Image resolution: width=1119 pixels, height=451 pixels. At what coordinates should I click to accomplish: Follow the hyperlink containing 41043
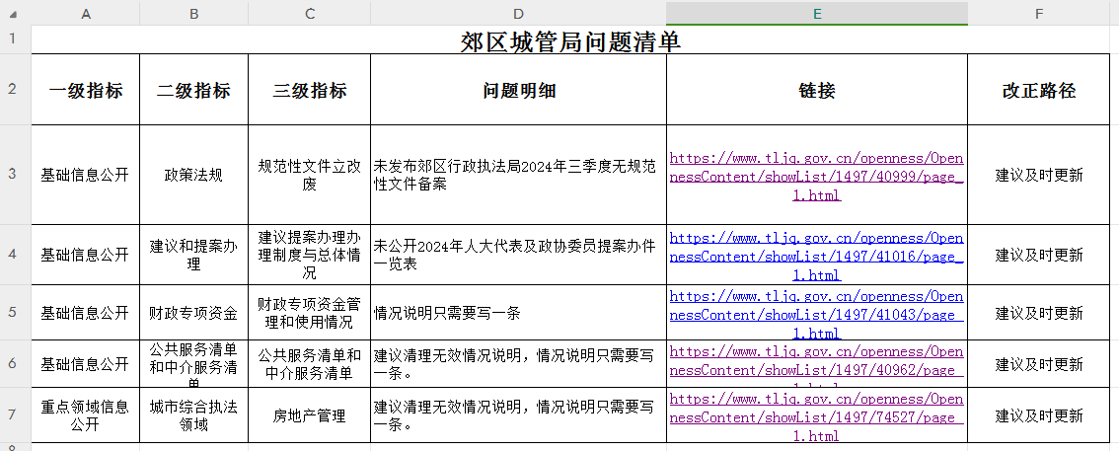tap(816, 315)
